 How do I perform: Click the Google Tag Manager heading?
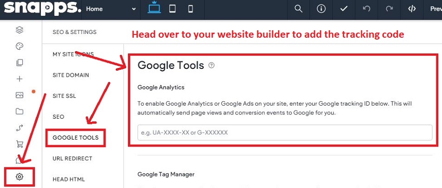pyautogui.click(x=166, y=175)
